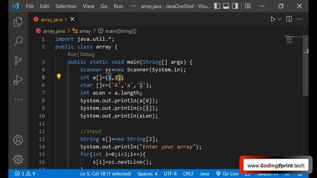This screenshot has width=317, height=178.
Task: Open the Go menu
Action: (104, 6)
